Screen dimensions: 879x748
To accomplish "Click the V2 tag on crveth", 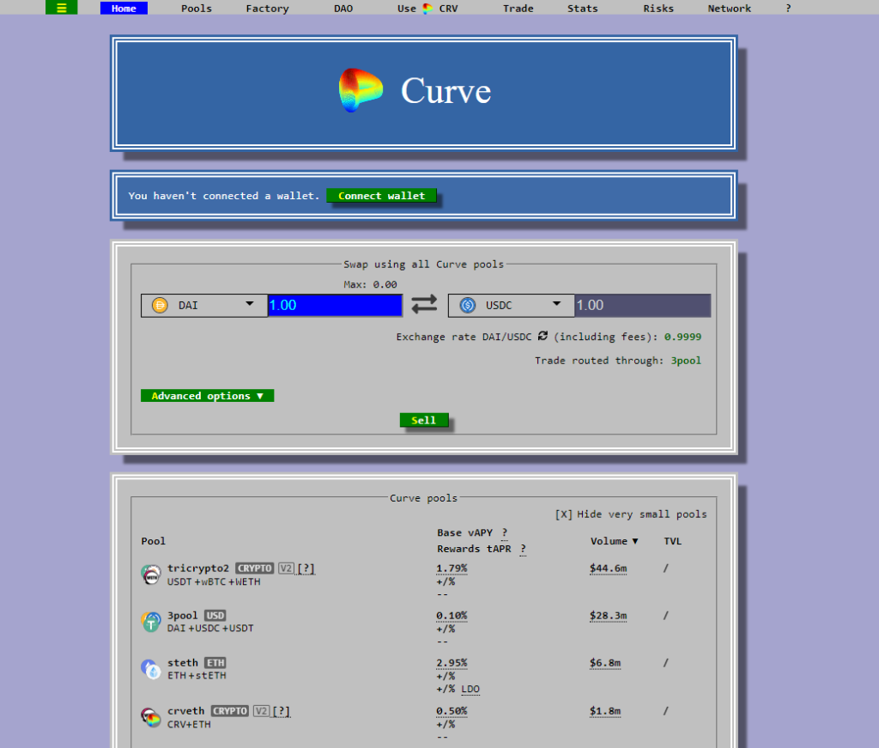I will (x=261, y=711).
